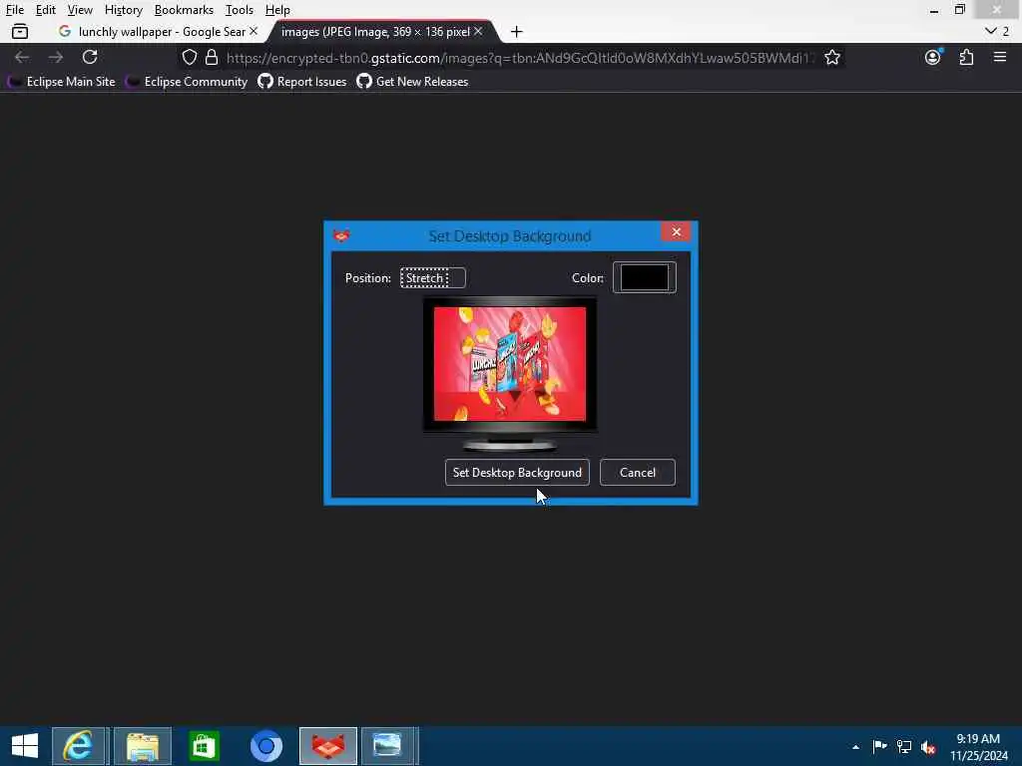The height and width of the screenshot is (766, 1022).
Task: Open the taskbar clock showing 9:19 AM
Action: tap(978, 746)
